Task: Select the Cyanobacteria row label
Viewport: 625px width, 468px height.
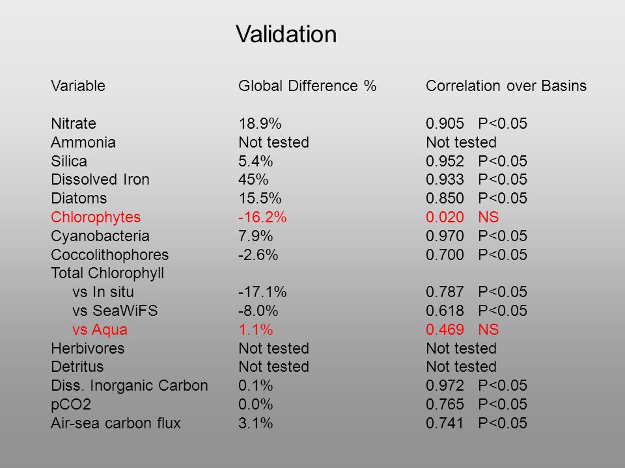Action: click(x=100, y=236)
